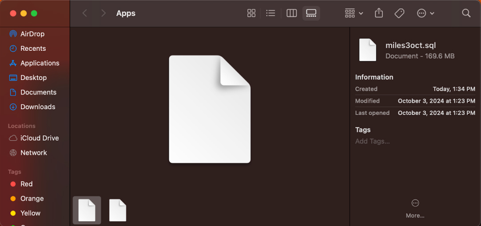Open the Action ellipsis dropdown menu
481x226 pixels.
(425, 13)
